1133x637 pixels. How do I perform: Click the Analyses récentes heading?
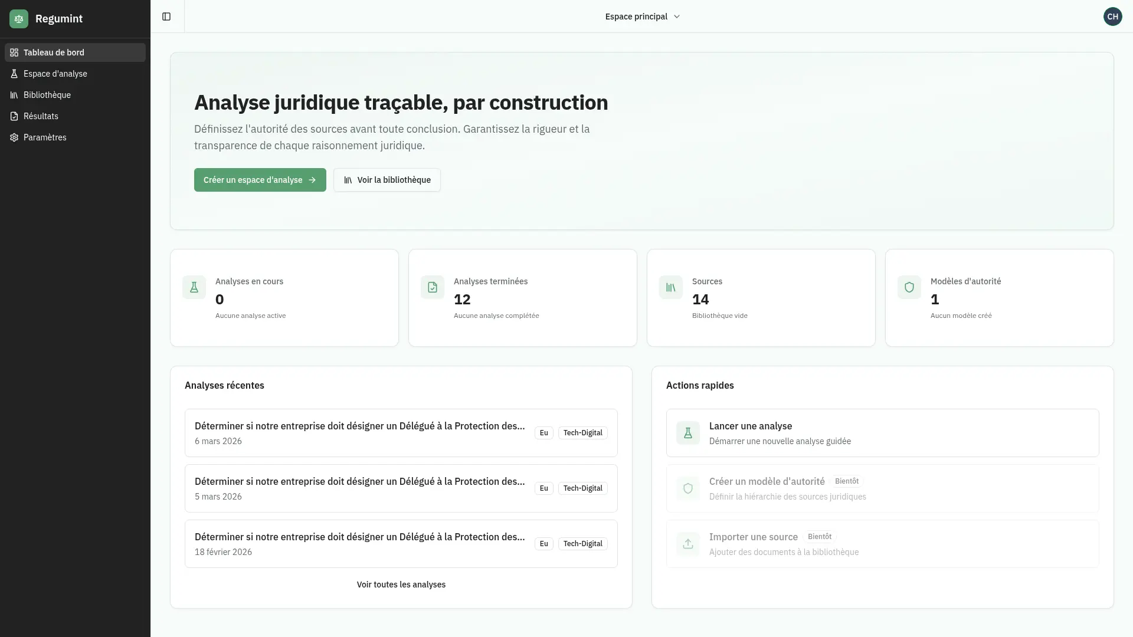pyautogui.click(x=224, y=385)
